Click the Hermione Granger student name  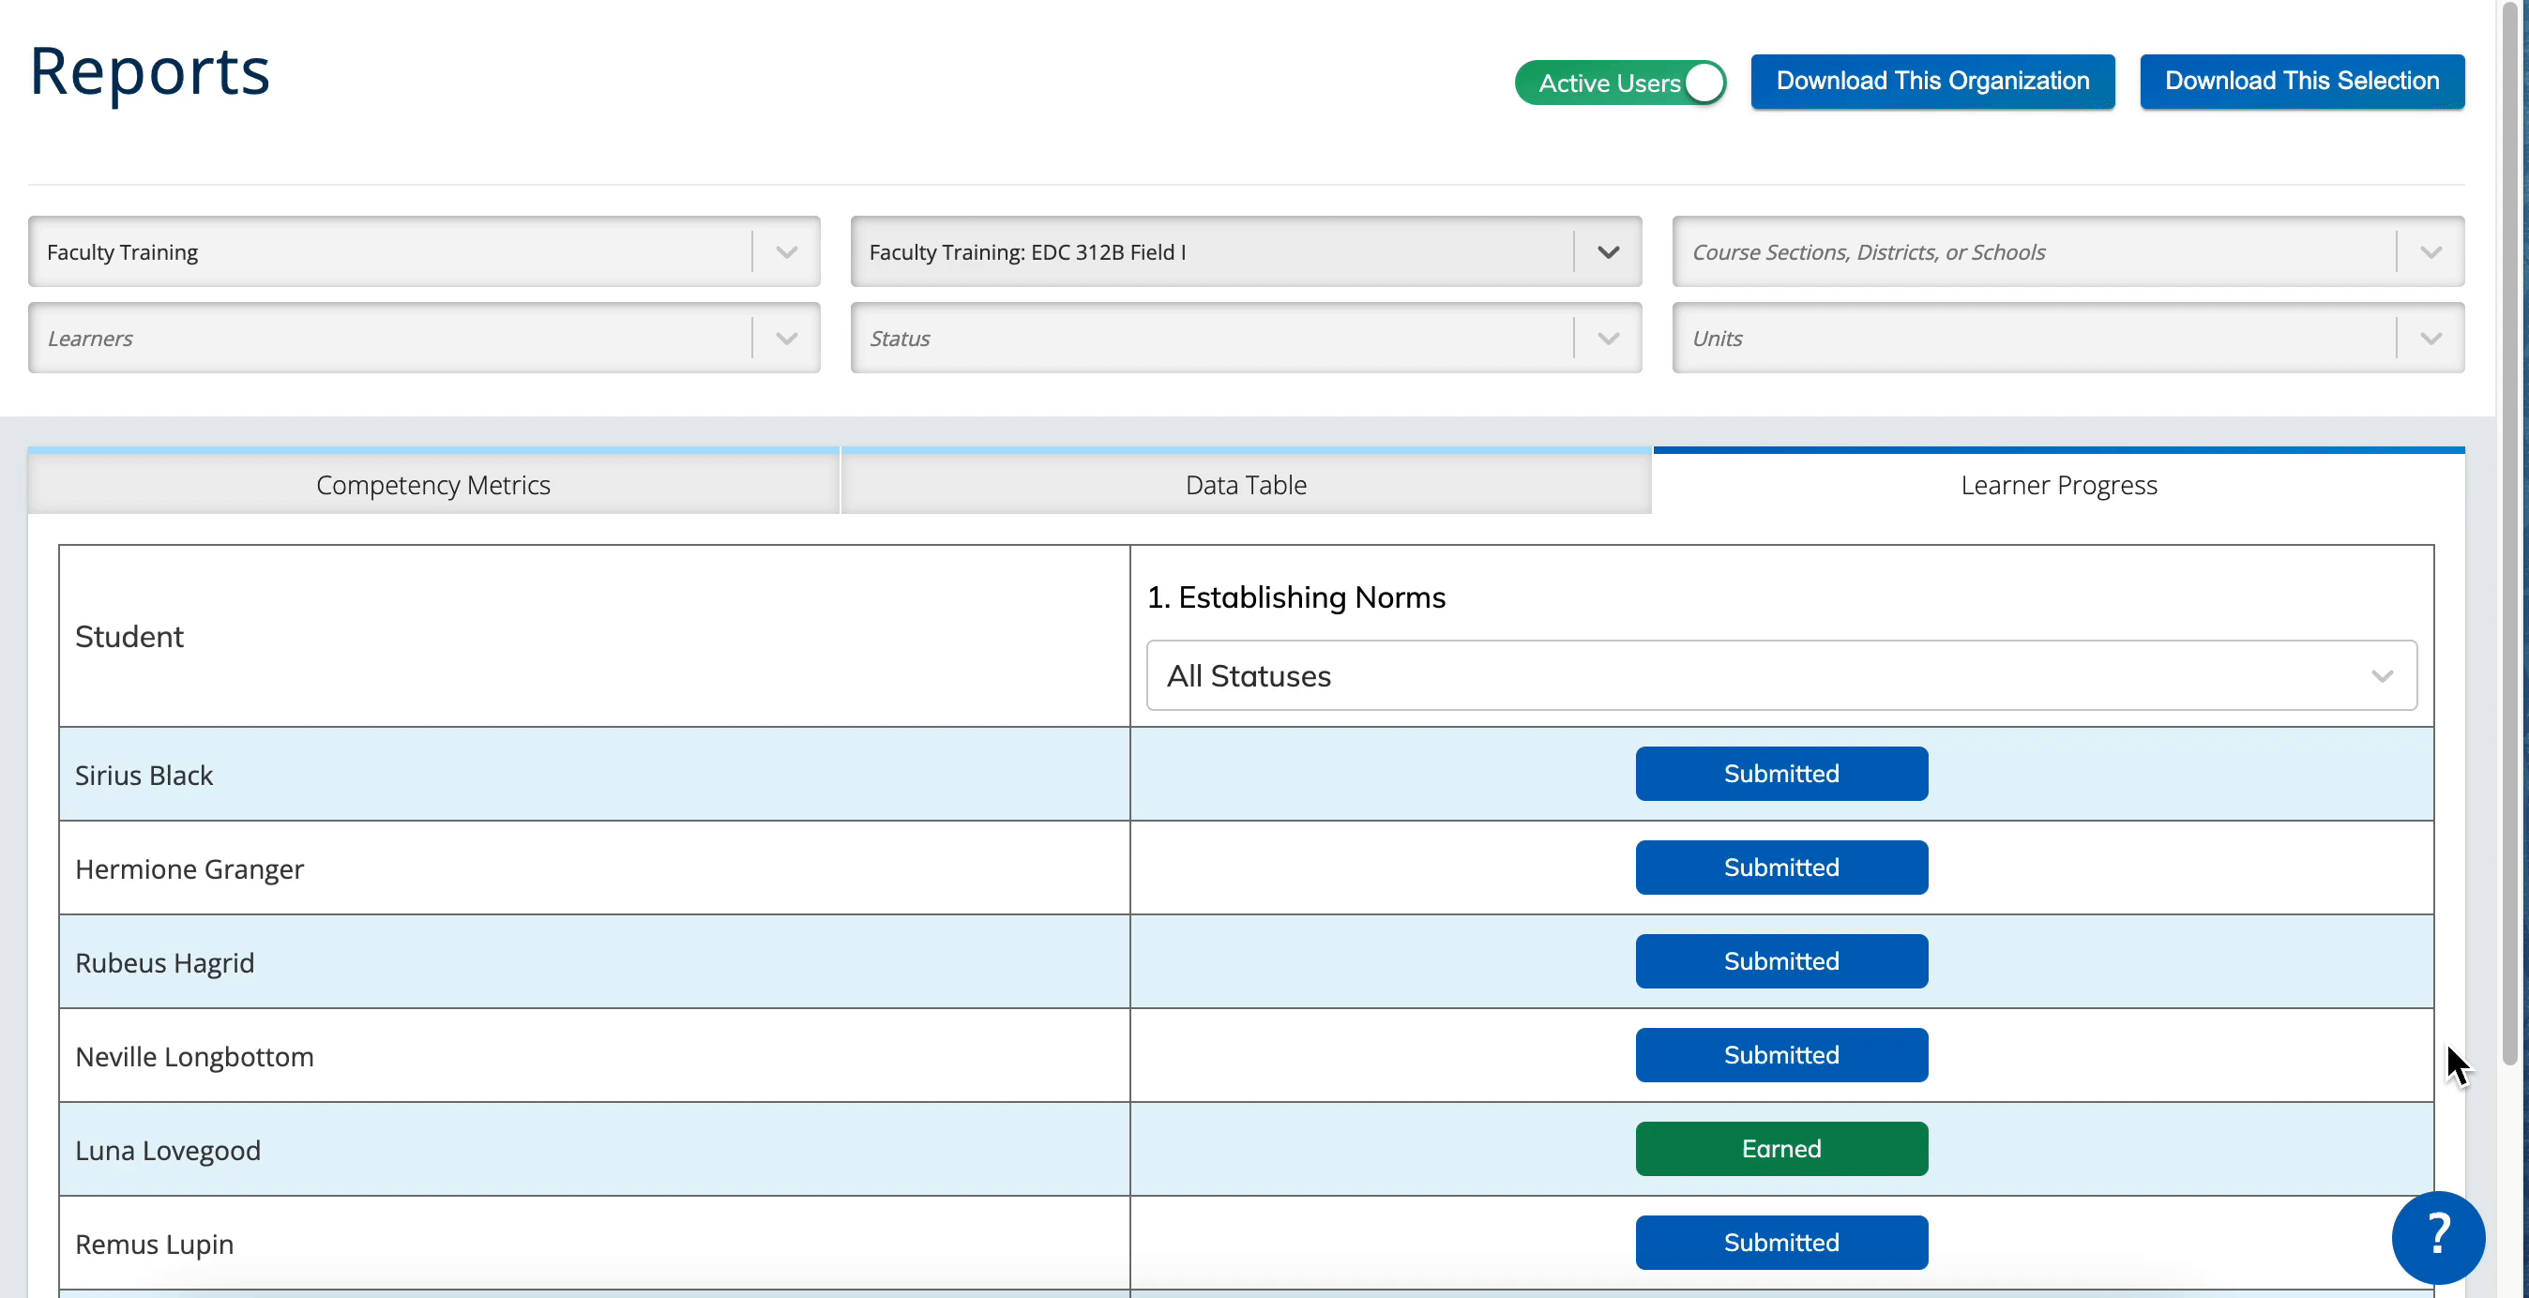[x=189, y=869]
